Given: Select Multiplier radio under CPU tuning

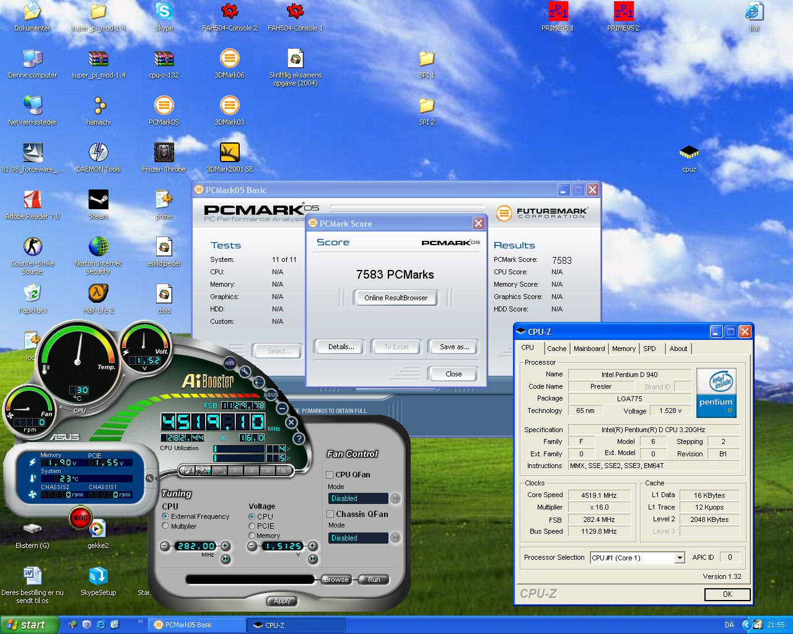Looking at the screenshot, I should click(x=165, y=526).
